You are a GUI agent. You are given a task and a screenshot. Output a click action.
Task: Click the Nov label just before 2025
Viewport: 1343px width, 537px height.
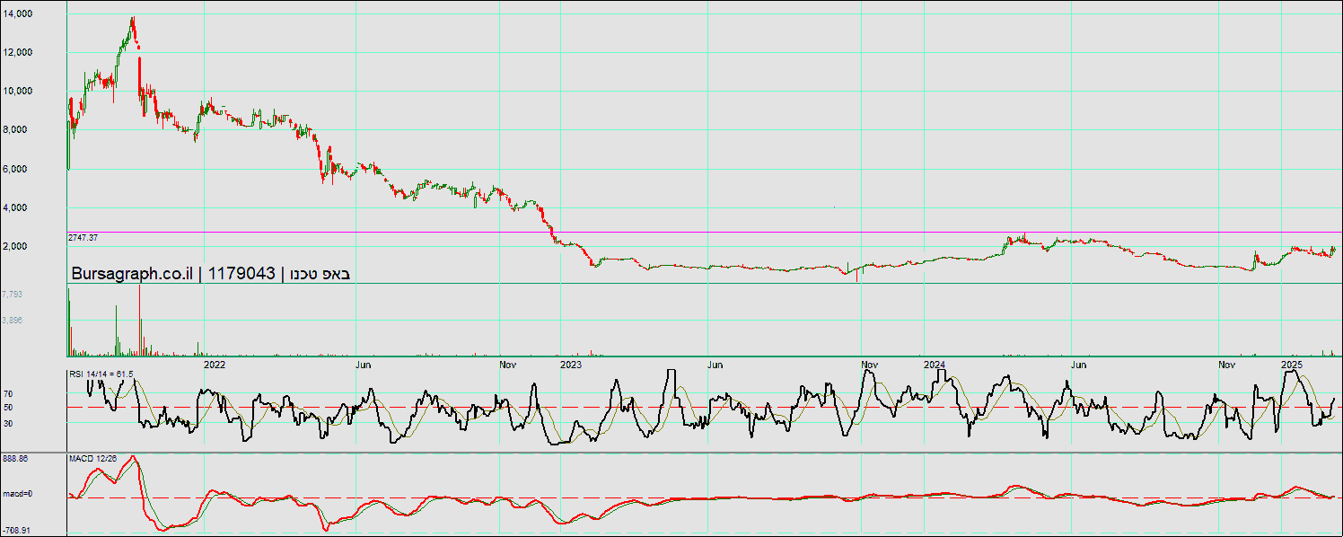(x=1227, y=365)
